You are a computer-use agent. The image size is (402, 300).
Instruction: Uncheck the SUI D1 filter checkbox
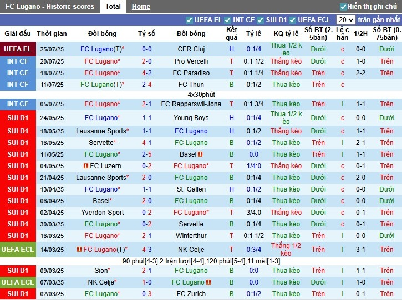(261, 20)
